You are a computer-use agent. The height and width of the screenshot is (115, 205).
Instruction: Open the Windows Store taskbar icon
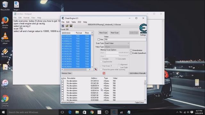point(85,112)
